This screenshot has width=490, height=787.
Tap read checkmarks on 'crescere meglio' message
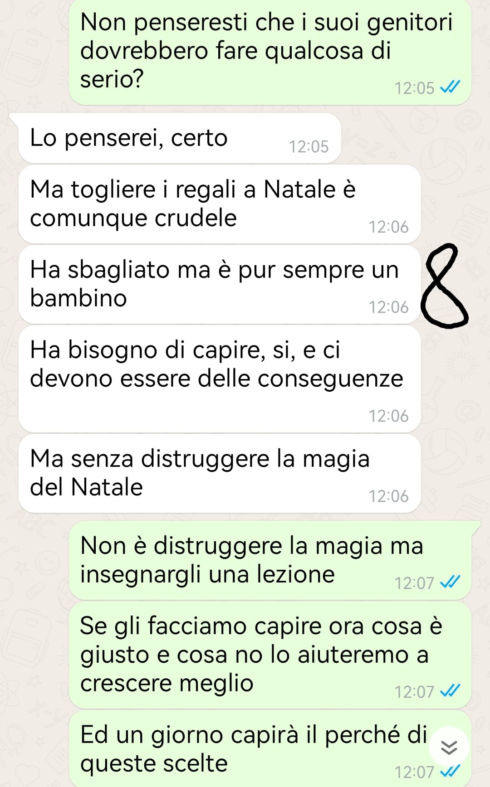(x=450, y=690)
